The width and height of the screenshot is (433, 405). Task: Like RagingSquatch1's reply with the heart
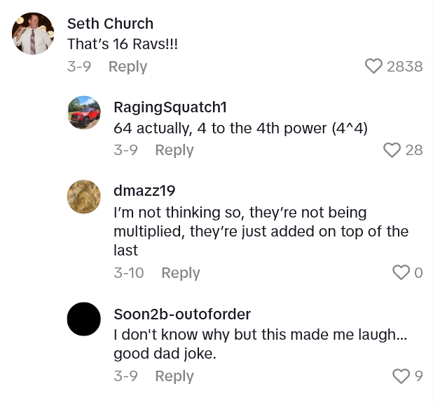(x=392, y=150)
